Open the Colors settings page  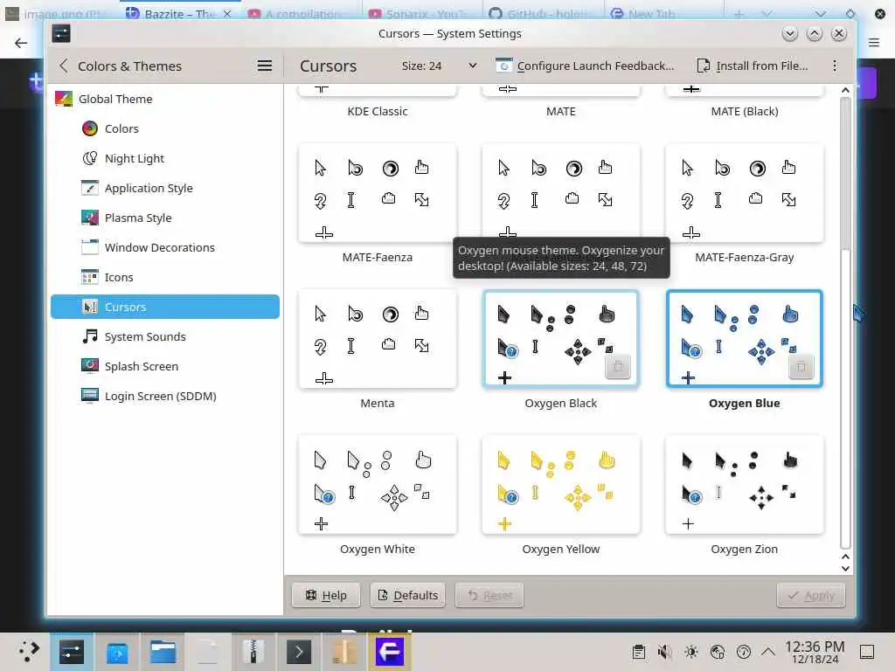[165, 128]
